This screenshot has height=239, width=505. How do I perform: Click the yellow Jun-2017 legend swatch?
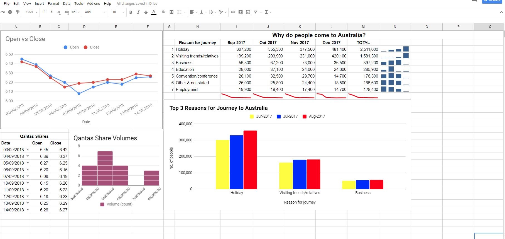252,117
